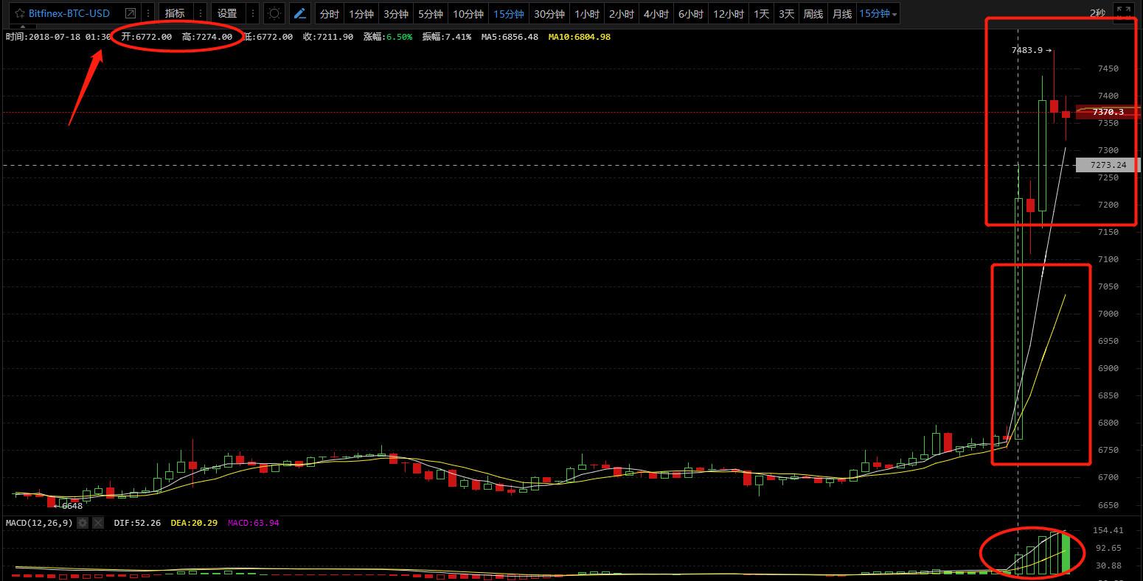Favorite Bitfinex-BTC-USD with the star icon

19,13
